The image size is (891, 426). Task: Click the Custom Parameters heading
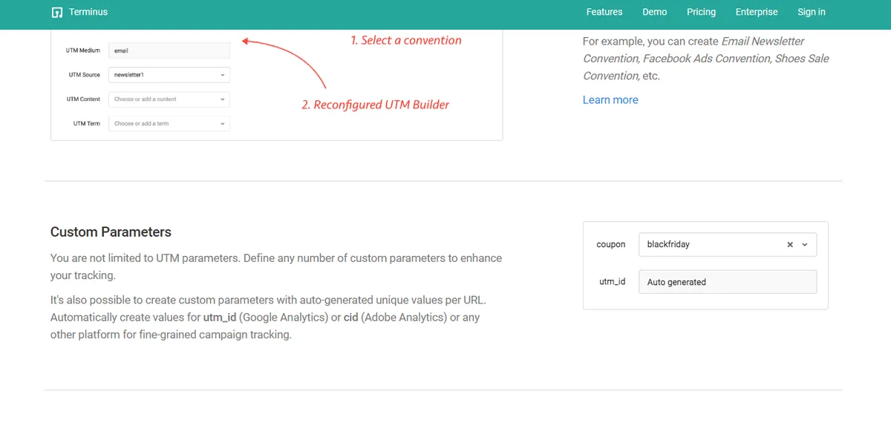pyautogui.click(x=111, y=232)
